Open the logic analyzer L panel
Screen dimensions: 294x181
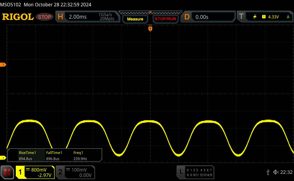pos(181,172)
